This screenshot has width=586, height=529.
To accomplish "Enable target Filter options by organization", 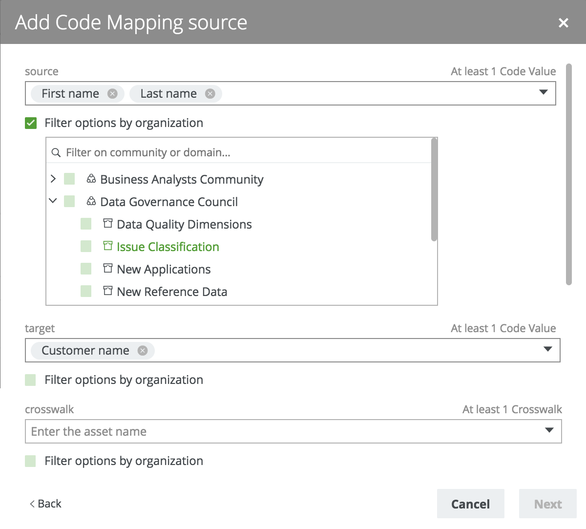I will tap(31, 380).
